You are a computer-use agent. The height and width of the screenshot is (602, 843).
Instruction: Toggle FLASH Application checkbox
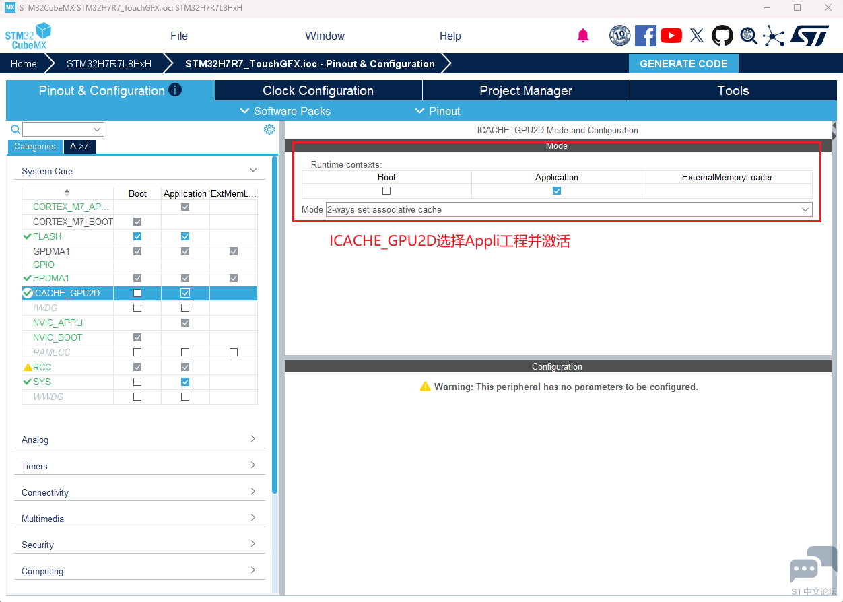pos(185,236)
